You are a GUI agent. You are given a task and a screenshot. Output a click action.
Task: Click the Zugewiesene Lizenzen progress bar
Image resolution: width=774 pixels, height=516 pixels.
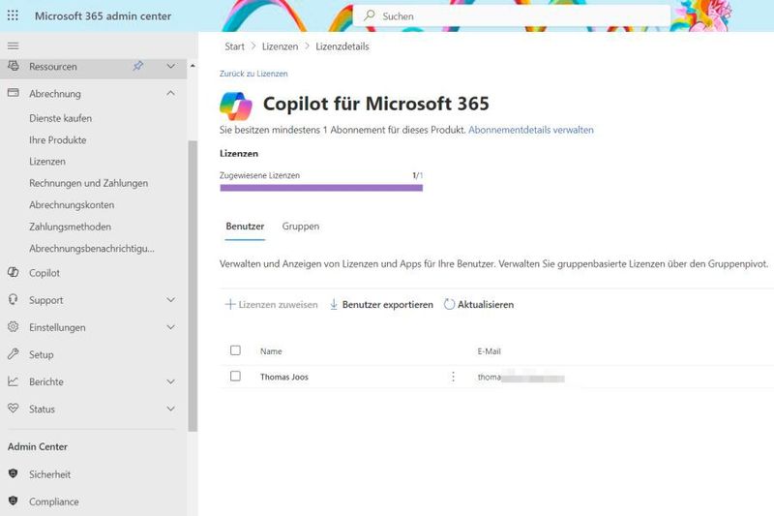click(x=321, y=188)
